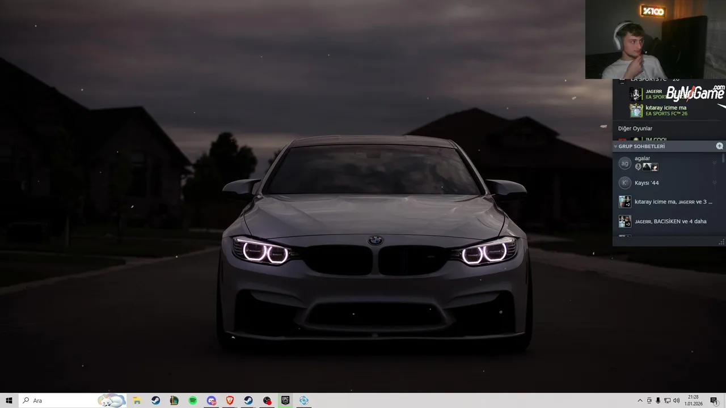
Task: Open the second Steam taskbar icon next to Brave
Action: [x=248, y=401]
